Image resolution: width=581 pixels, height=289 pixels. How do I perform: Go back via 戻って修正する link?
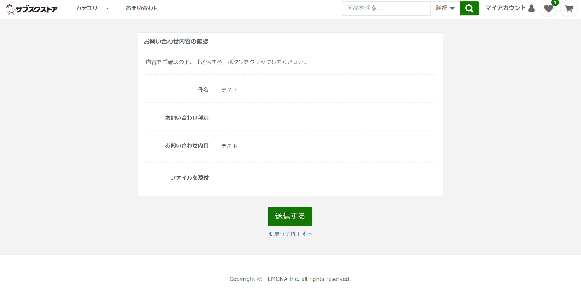(290, 234)
